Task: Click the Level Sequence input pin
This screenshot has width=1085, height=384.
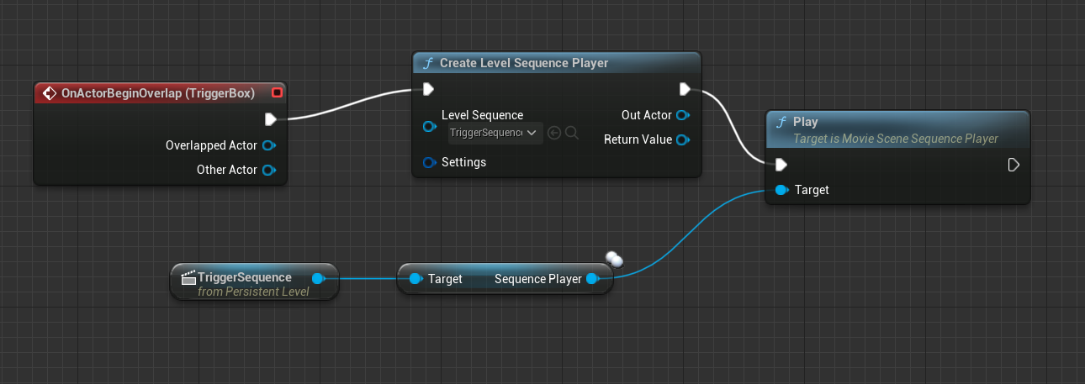Action: [429, 127]
